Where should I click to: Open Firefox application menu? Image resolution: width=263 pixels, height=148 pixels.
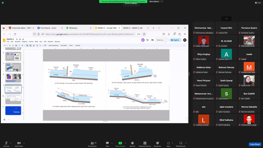[x=185, y=34]
